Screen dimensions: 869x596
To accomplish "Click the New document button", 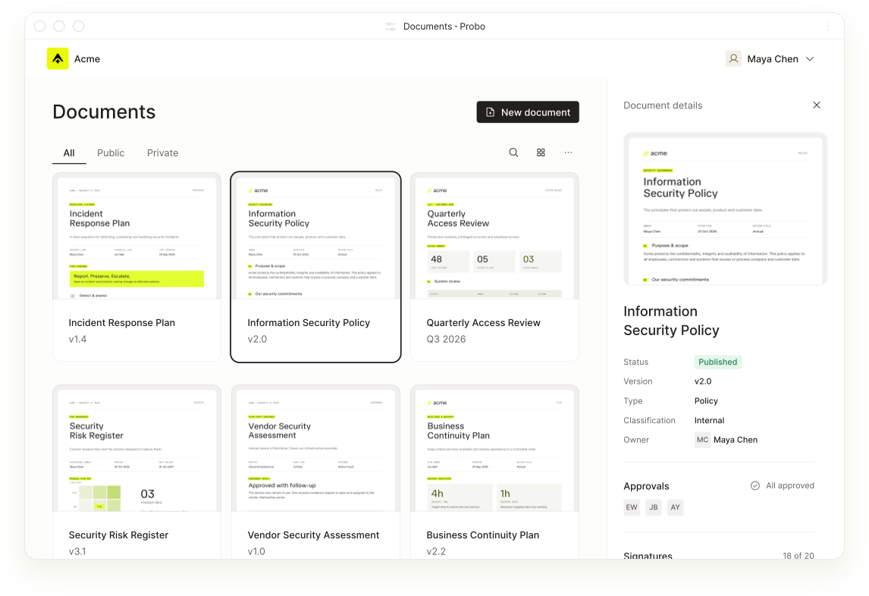I will pos(528,112).
